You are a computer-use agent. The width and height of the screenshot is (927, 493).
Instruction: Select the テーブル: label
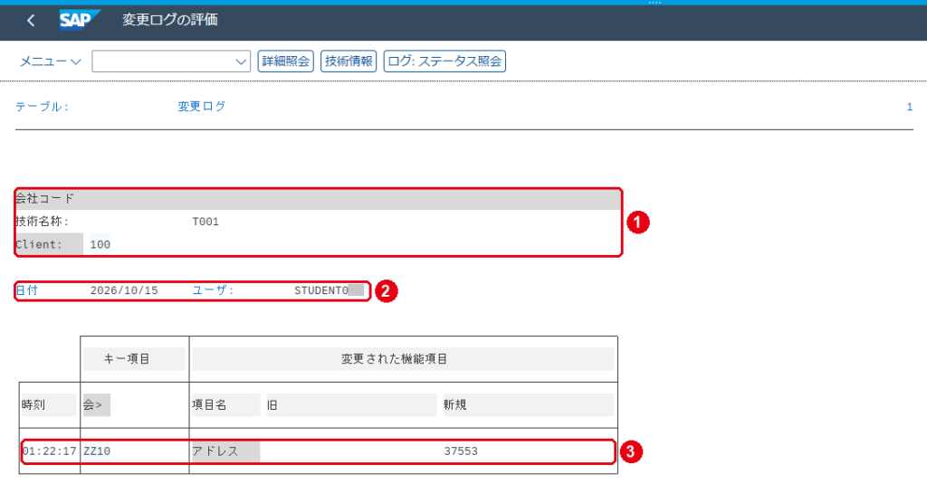tap(42, 107)
